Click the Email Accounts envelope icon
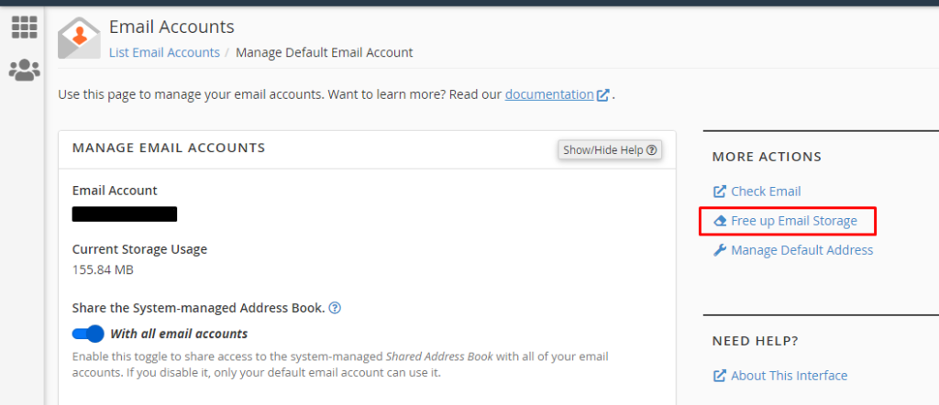The height and width of the screenshot is (405, 939). click(x=79, y=38)
